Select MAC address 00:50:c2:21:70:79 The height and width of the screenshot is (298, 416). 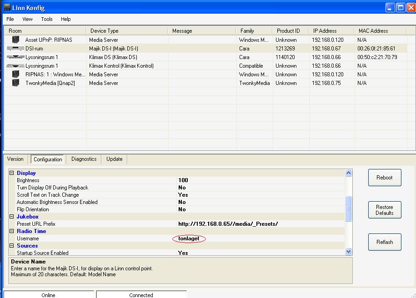(377, 57)
